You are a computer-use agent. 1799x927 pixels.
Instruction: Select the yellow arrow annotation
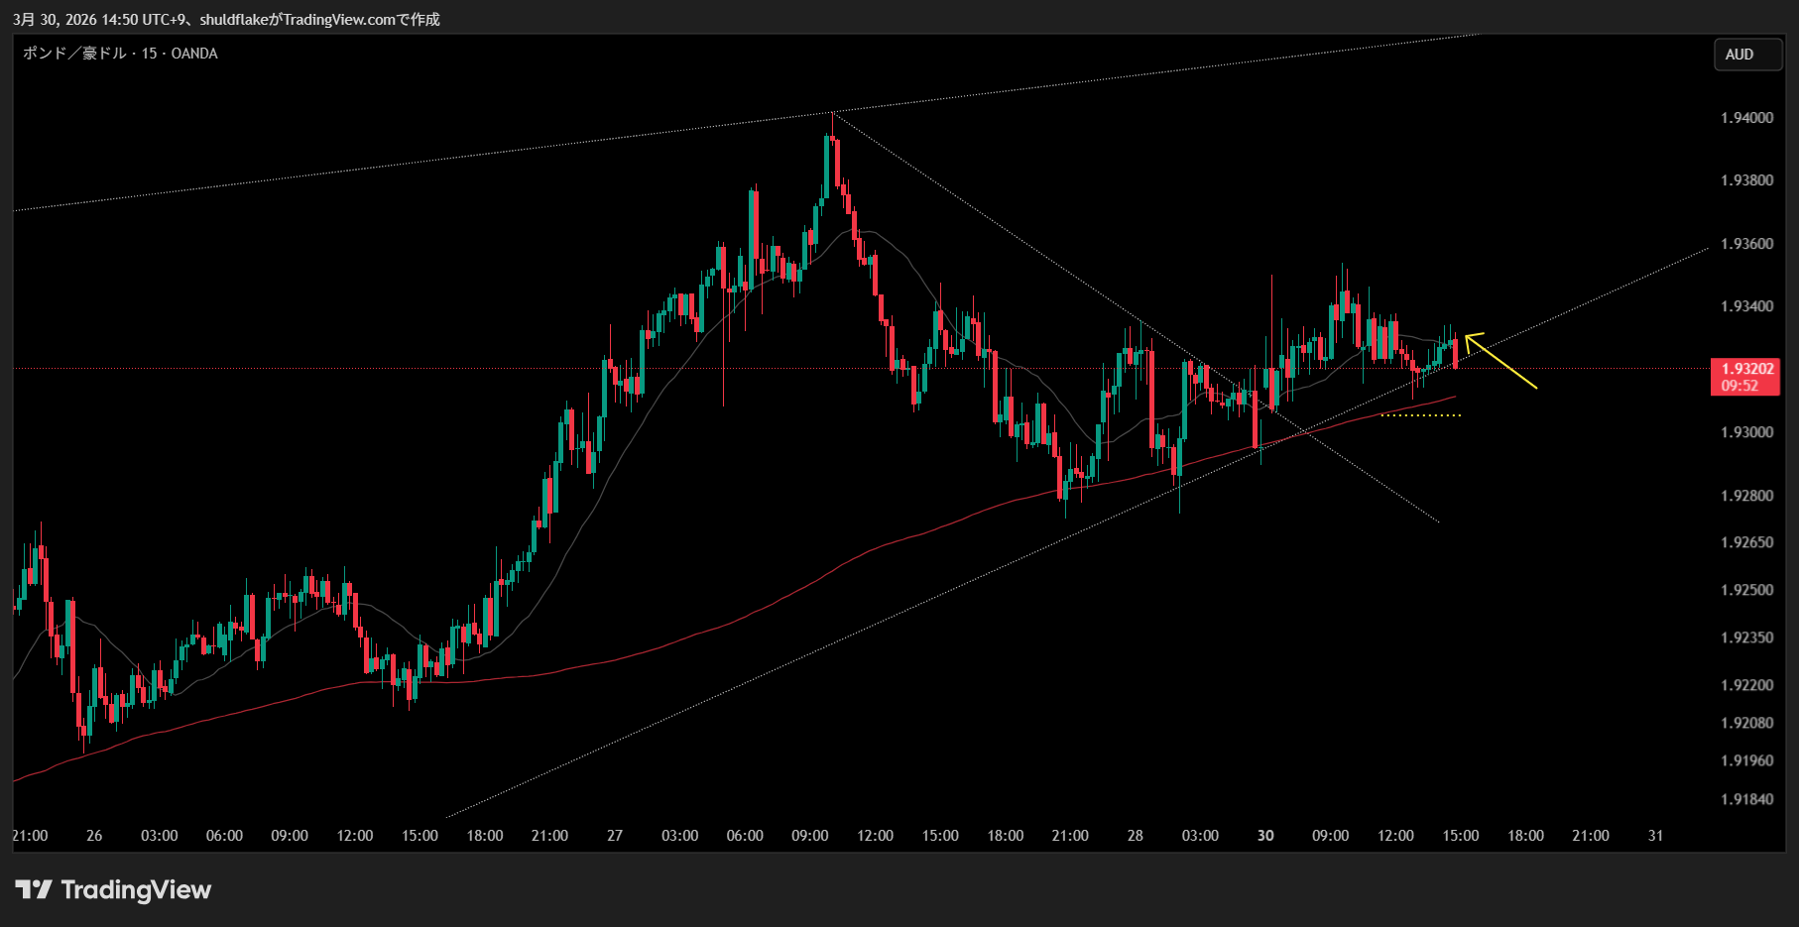tap(1503, 363)
